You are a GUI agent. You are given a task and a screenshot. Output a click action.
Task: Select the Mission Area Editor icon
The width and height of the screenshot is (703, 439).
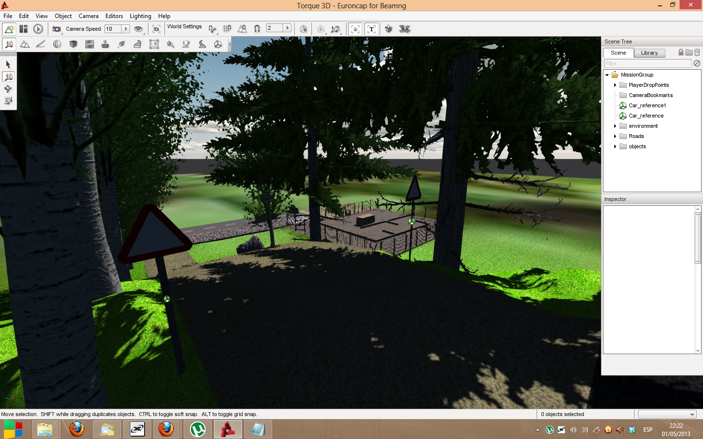pyautogui.click(x=154, y=44)
